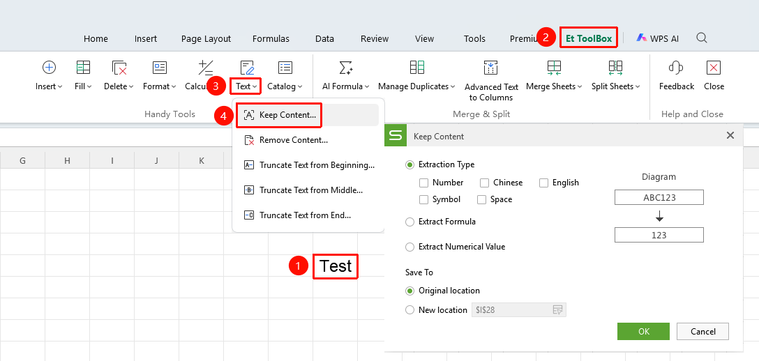The image size is (759, 361).
Task: Switch to the Data tab
Action: [325, 38]
